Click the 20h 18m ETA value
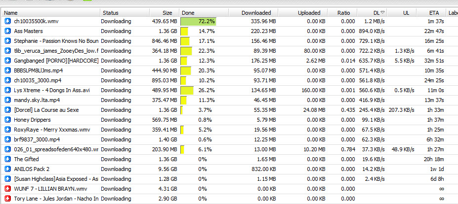Viewport: 458px width, 204px height. click(433, 159)
